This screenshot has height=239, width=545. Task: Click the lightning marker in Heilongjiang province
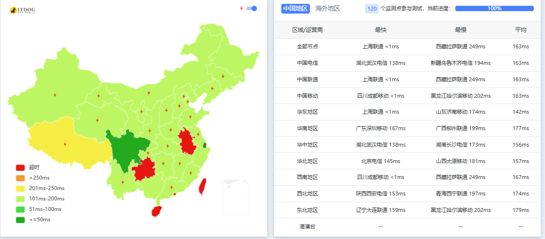click(223, 76)
